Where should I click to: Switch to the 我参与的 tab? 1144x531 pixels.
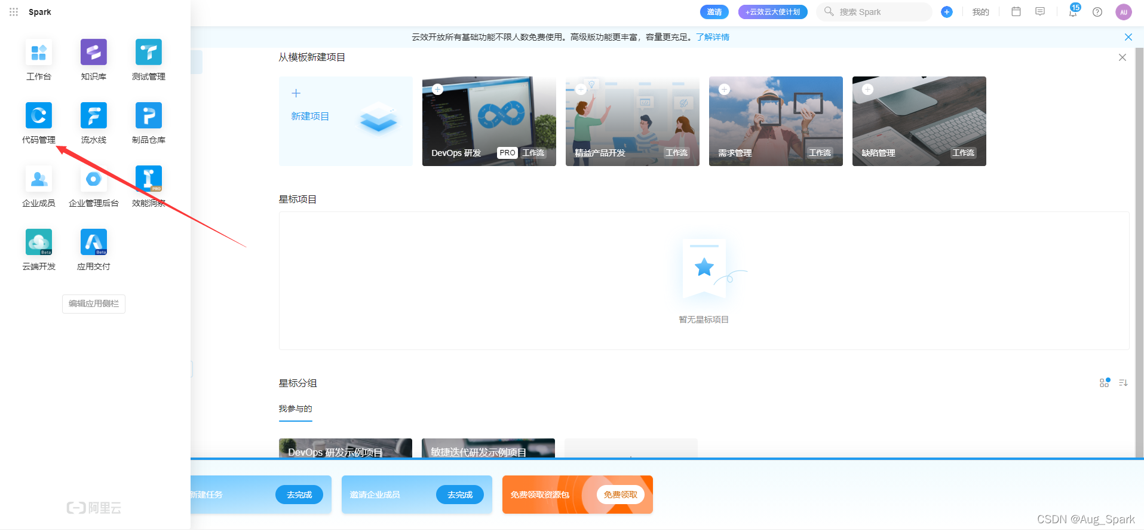click(295, 409)
